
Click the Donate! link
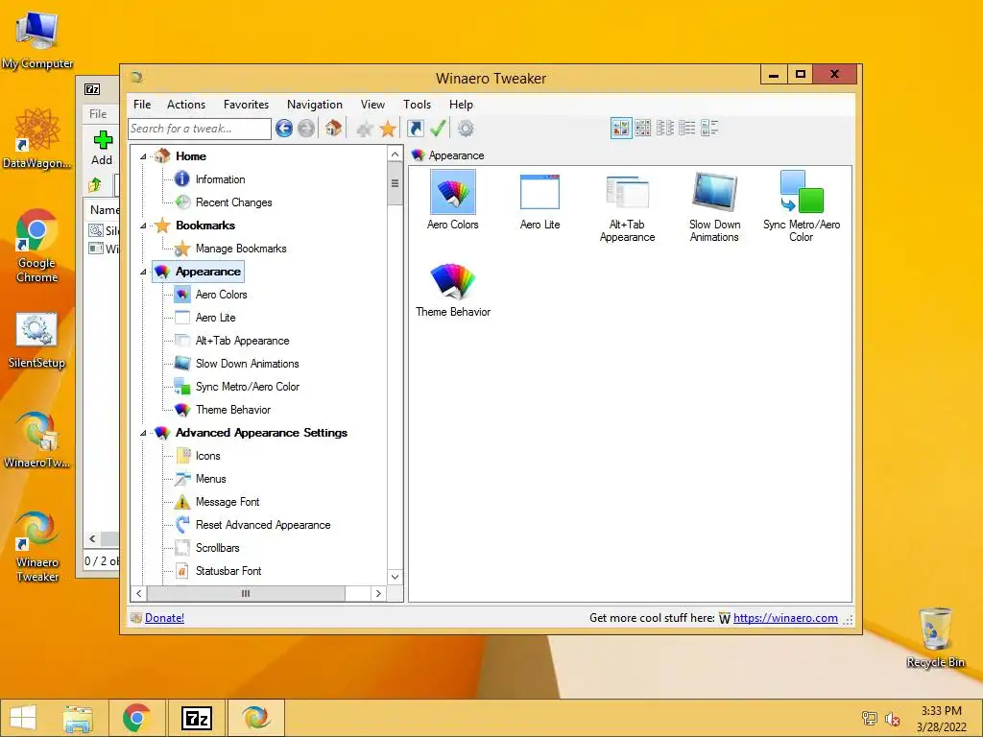[164, 618]
